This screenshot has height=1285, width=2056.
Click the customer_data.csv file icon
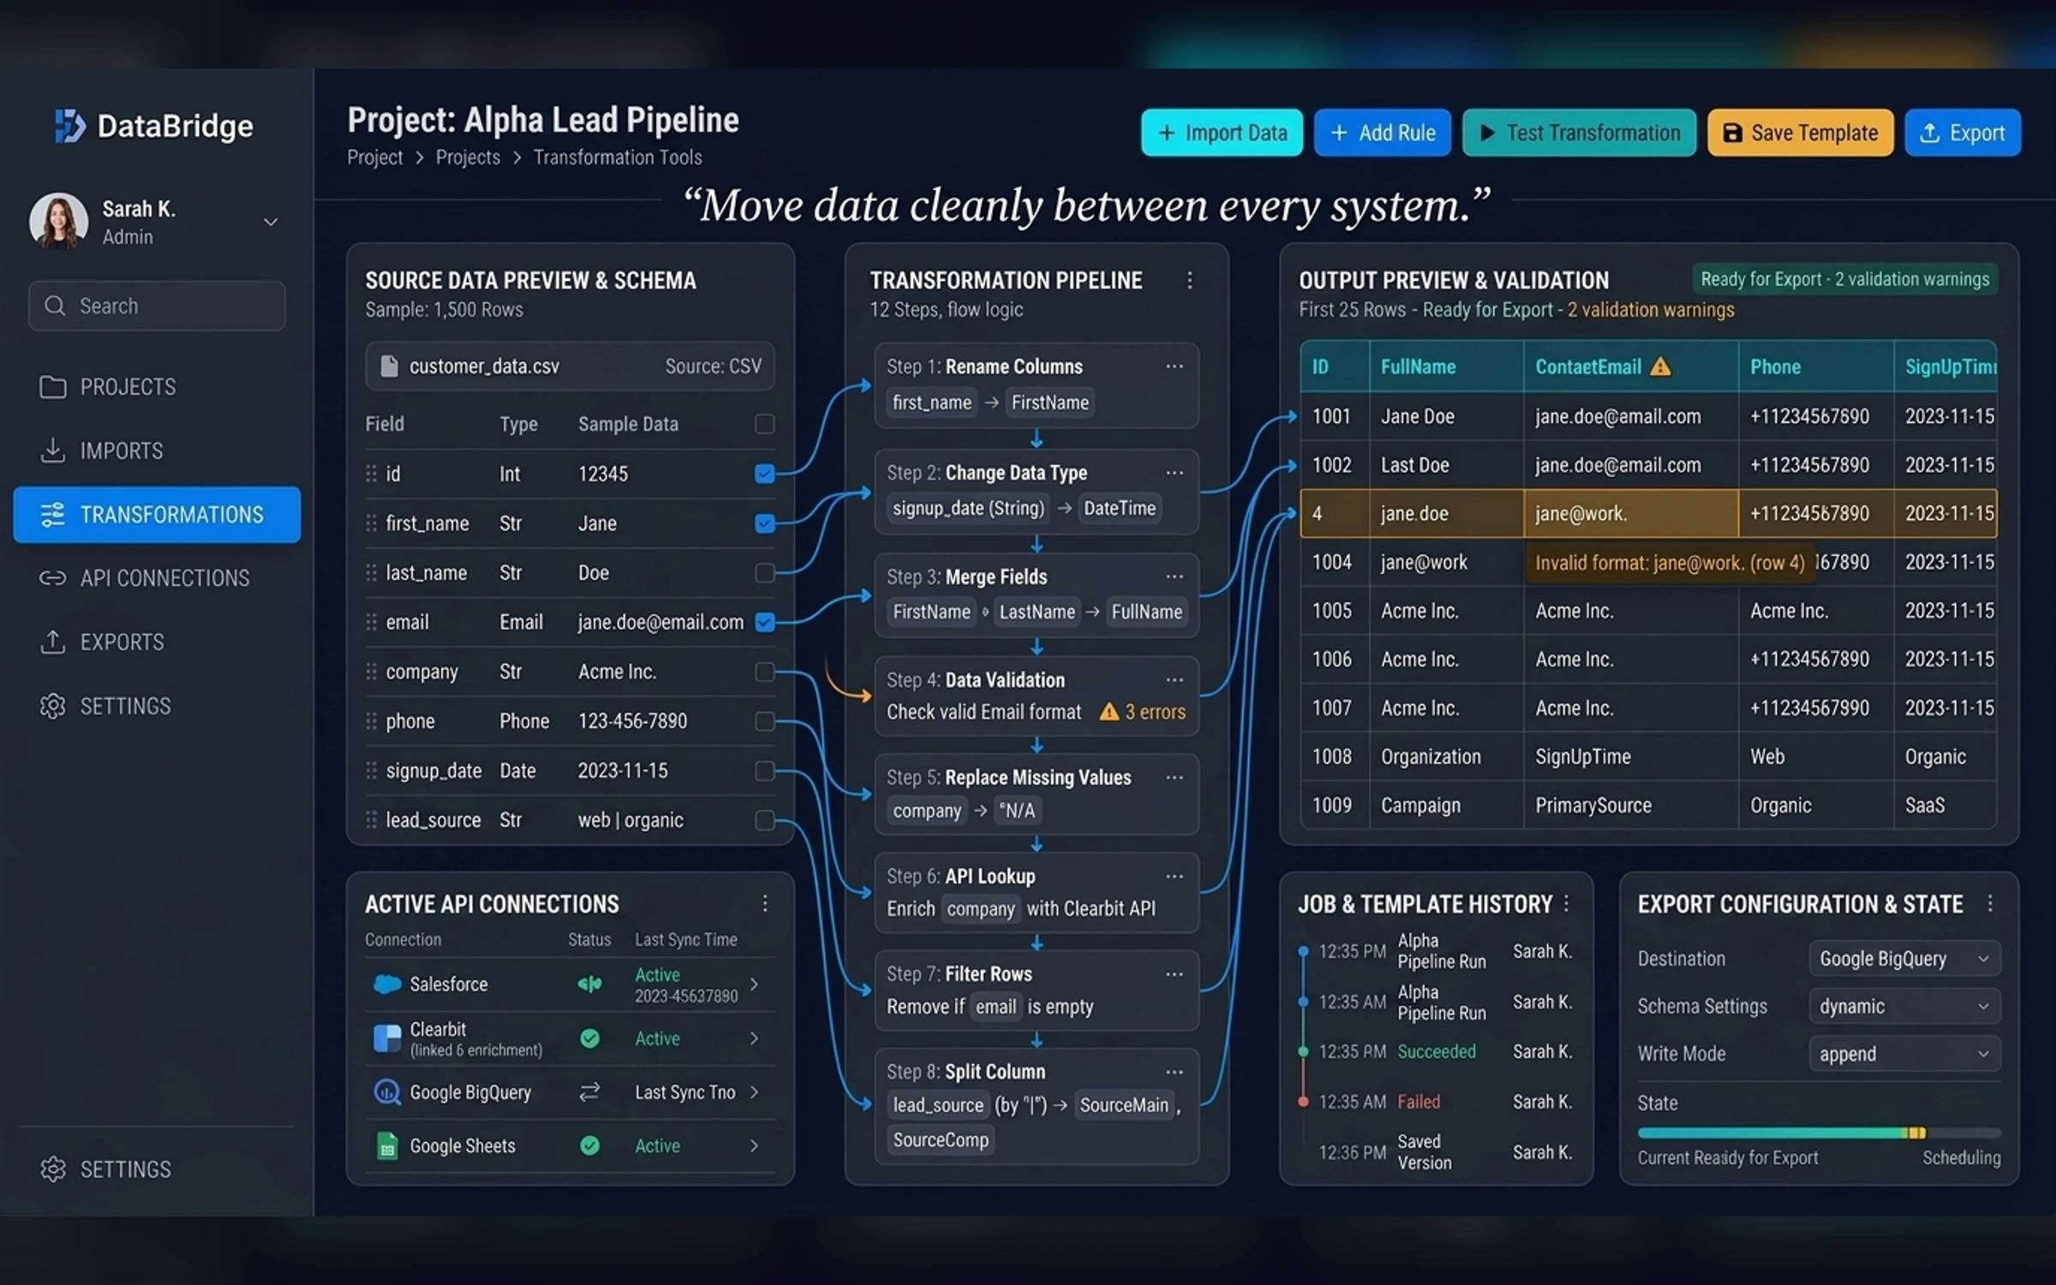click(x=389, y=367)
